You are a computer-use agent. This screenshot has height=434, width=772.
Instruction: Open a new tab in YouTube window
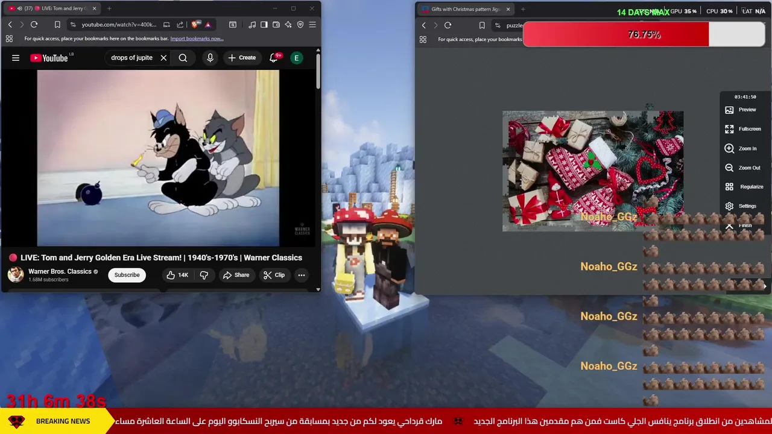pyautogui.click(x=109, y=8)
